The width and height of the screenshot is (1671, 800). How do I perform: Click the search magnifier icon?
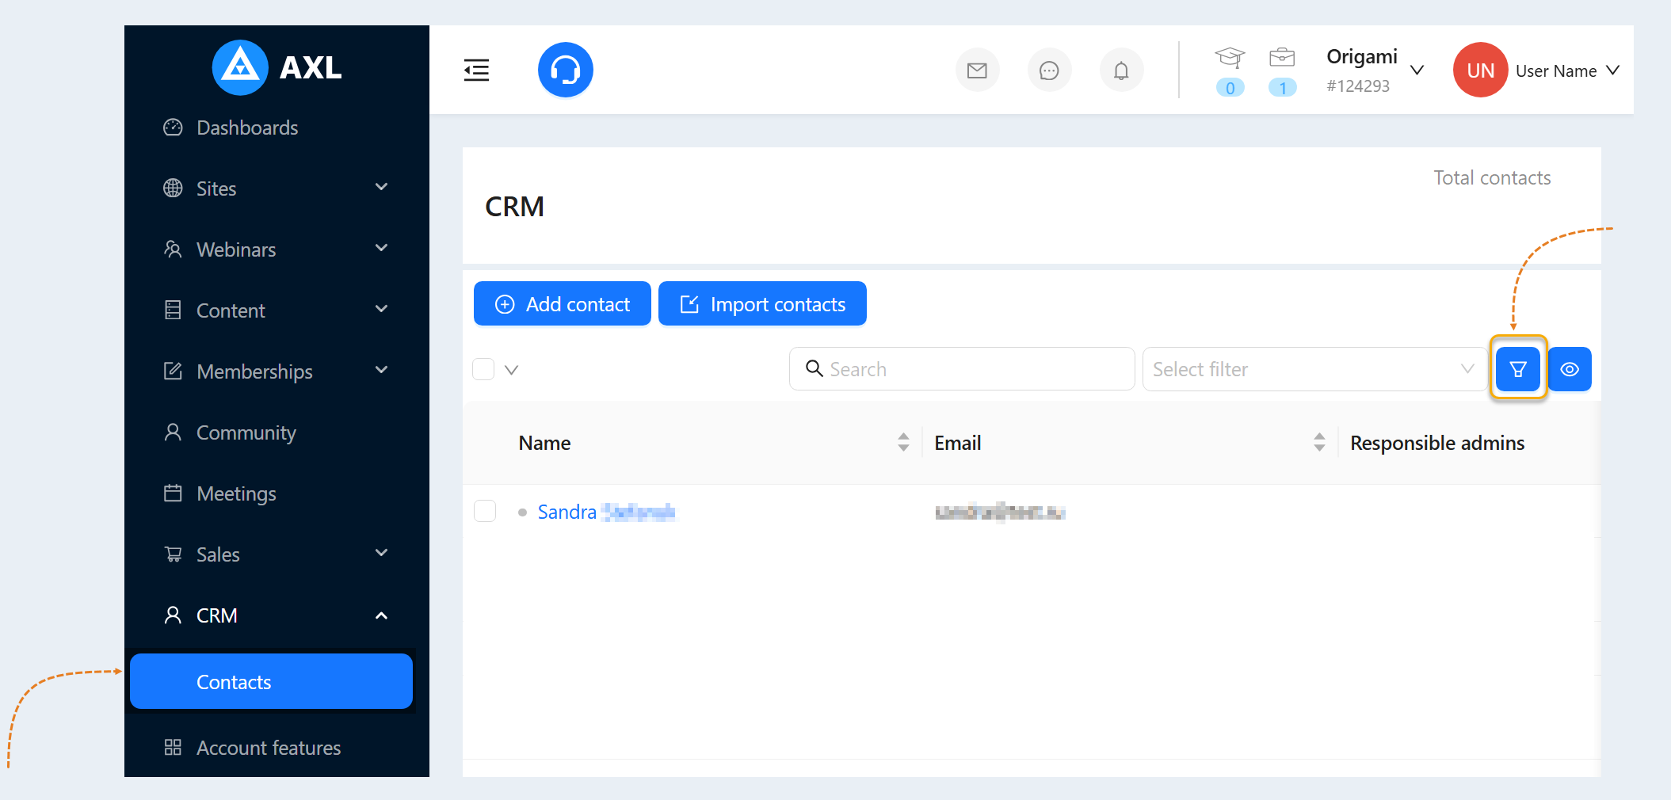815,368
